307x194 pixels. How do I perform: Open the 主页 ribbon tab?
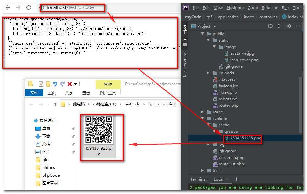[52, 93]
